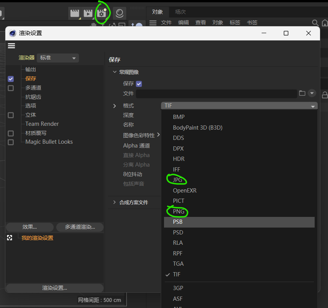Open the 渲染器 标准 dropdown
Screen dimensions: 328x308
click(x=58, y=58)
